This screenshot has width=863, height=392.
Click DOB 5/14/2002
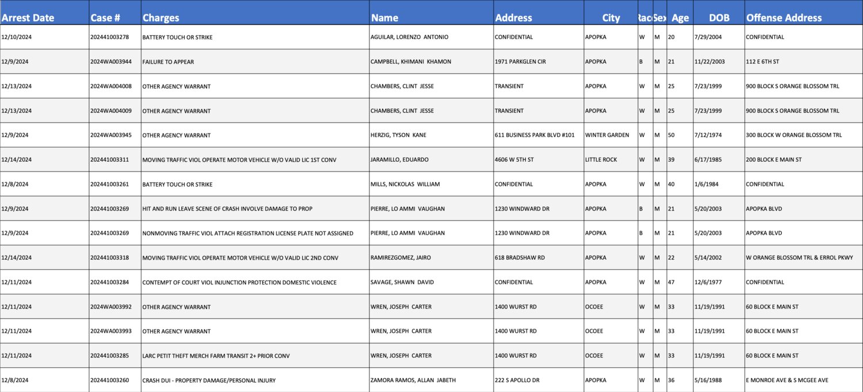[708, 258]
